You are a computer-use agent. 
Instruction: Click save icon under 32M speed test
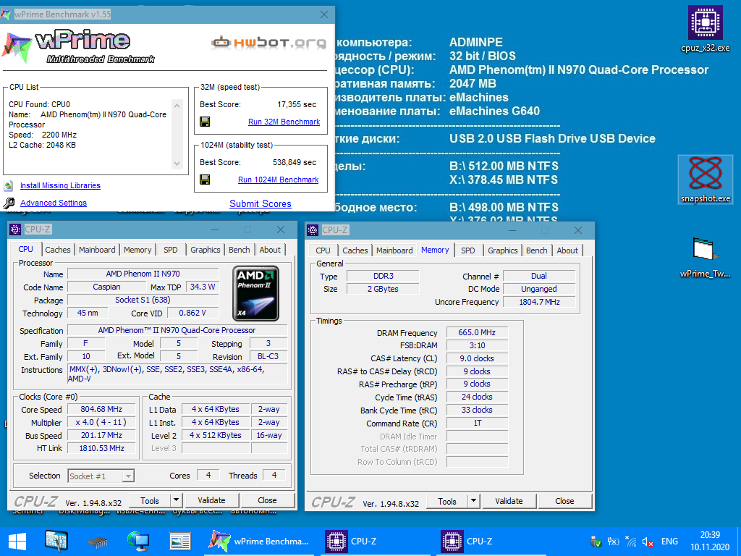(x=205, y=122)
